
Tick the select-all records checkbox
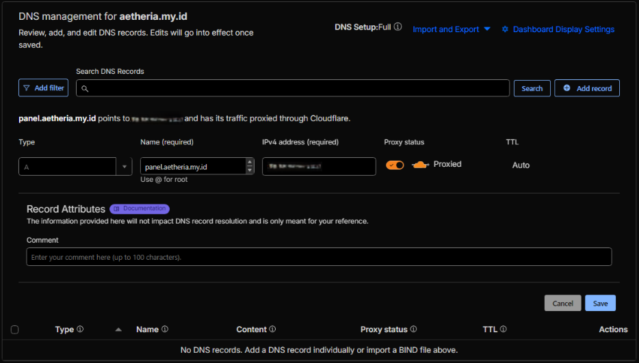click(x=15, y=330)
